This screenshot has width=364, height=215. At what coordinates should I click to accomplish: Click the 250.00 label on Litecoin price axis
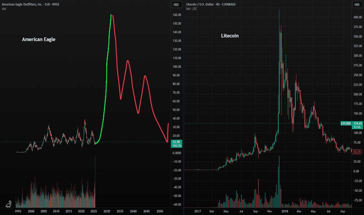[358, 75]
